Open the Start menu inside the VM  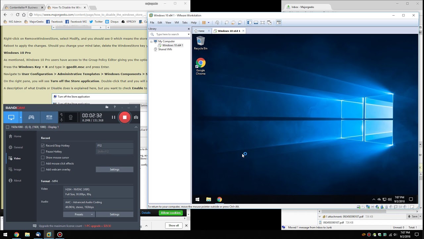click(x=197, y=199)
